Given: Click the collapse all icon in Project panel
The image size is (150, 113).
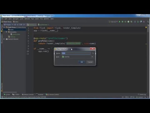Looking at the screenshot, I should tap(18, 25).
